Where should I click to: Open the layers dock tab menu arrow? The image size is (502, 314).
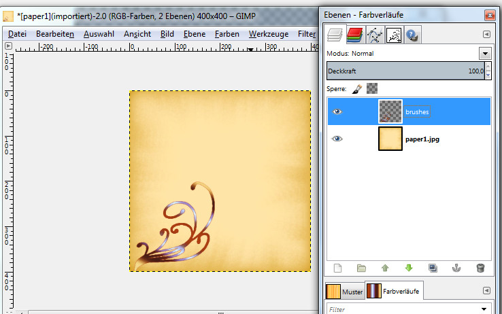(x=486, y=34)
